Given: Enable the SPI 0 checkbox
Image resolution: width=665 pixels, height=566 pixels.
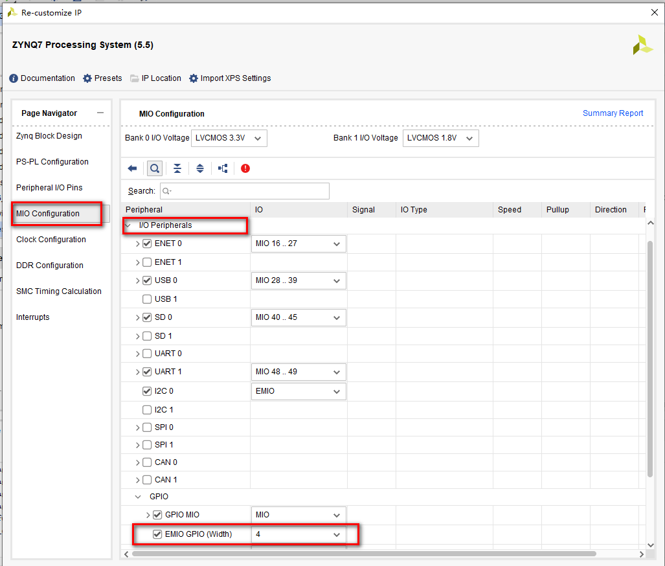Looking at the screenshot, I should click(x=147, y=427).
